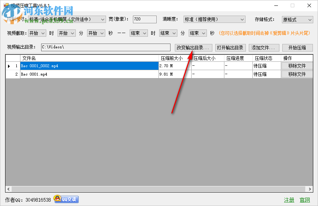This screenshot has height=206, width=318.
Task: Click the 压缩进度 column header
Action: pyautogui.click(x=238, y=58)
